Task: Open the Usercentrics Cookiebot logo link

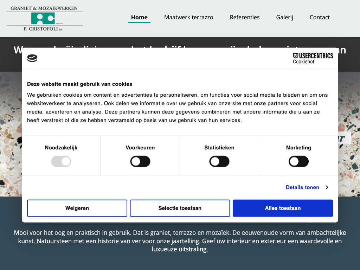Action: coord(313,58)
